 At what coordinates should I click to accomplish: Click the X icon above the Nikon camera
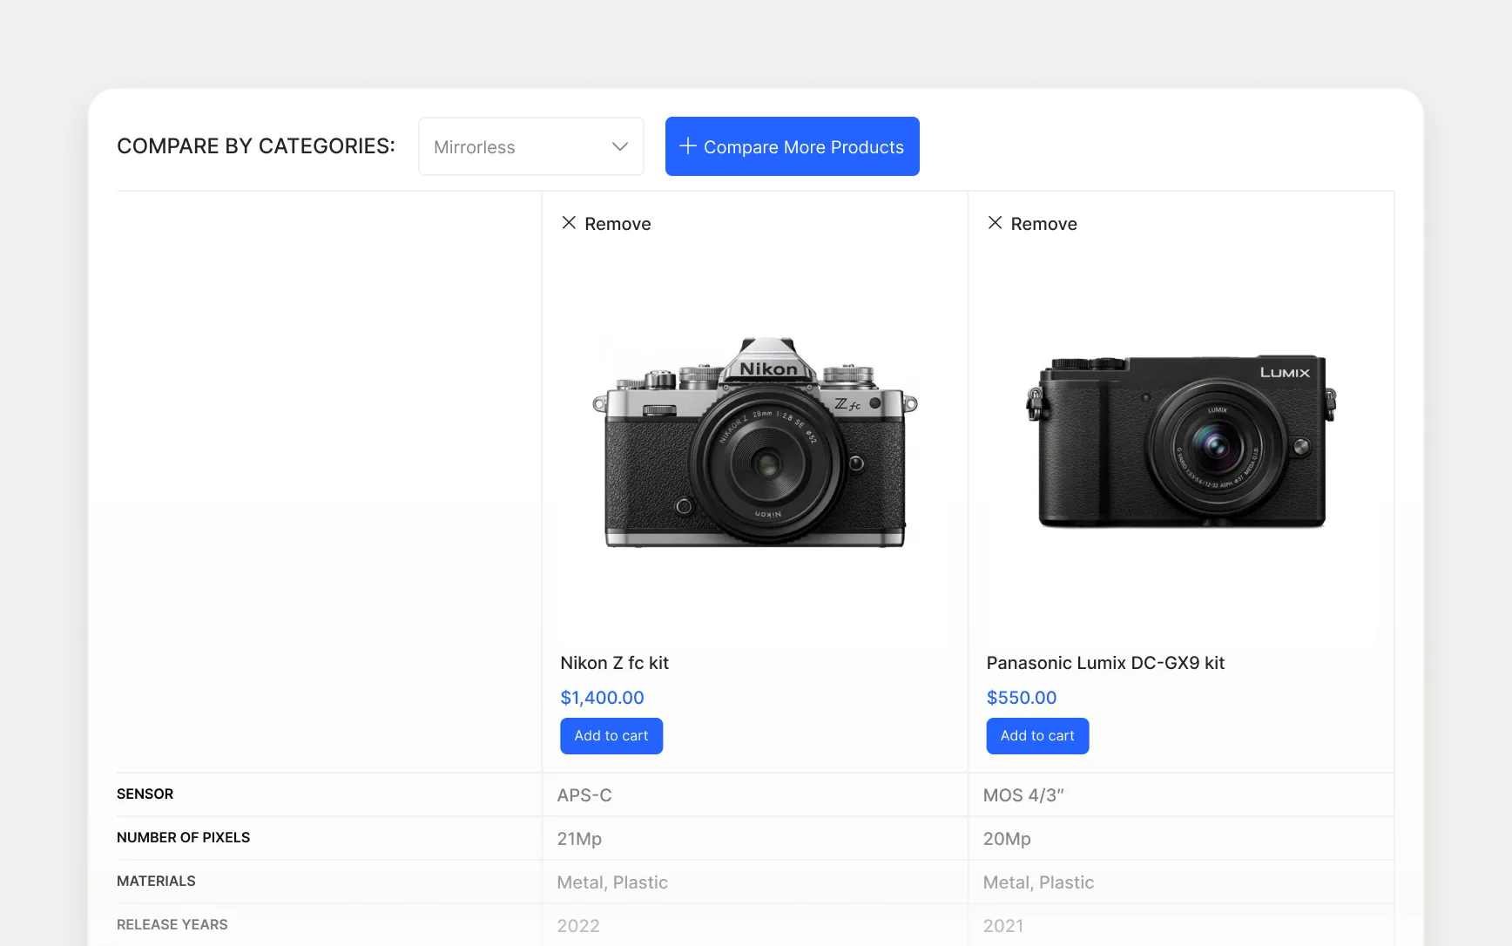pyautogui.click(x=569, y=223)
